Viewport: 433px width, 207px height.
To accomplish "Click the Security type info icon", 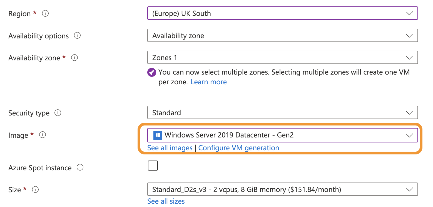I will tap(58, 113).
